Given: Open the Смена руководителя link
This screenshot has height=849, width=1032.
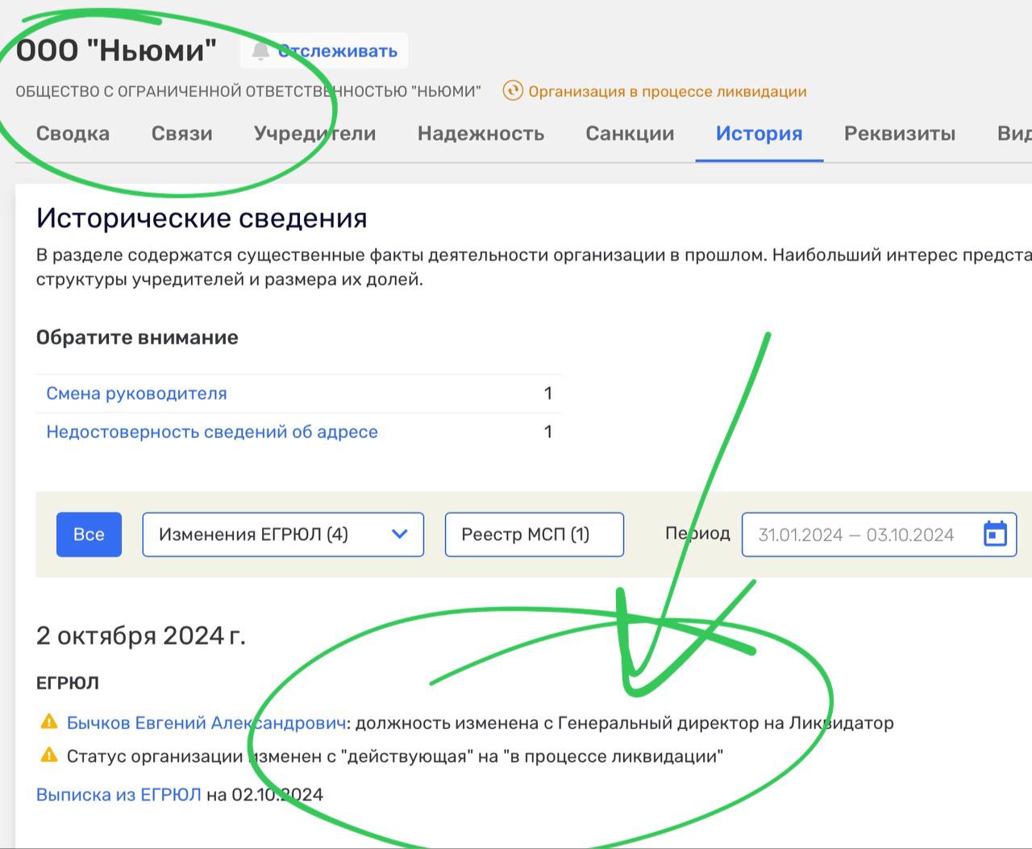Looking at the screenshot, I should click(136, 393).
